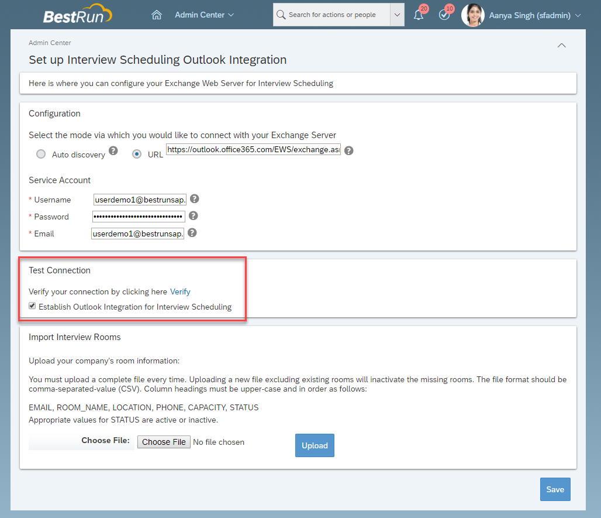Click Aanya Singh's profile photo
The width and height of the screenshot is (601, 518).
tap(472, 15)
